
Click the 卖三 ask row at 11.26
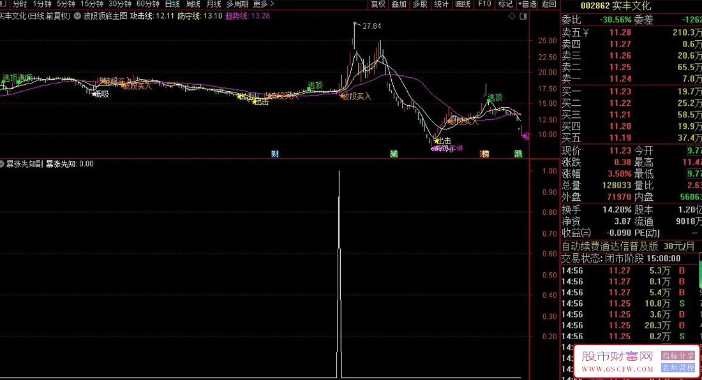pyautogui.click(x=631, y=55)
